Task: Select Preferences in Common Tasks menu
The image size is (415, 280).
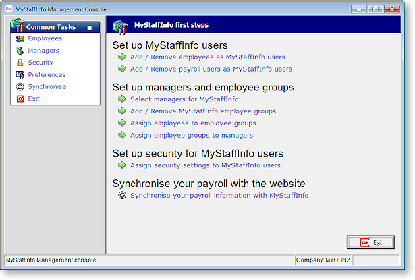Action: pyautogui.click(x=47, y=75)
